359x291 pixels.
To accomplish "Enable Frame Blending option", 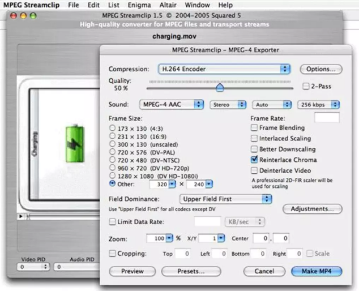I will (x=254, y=128).
